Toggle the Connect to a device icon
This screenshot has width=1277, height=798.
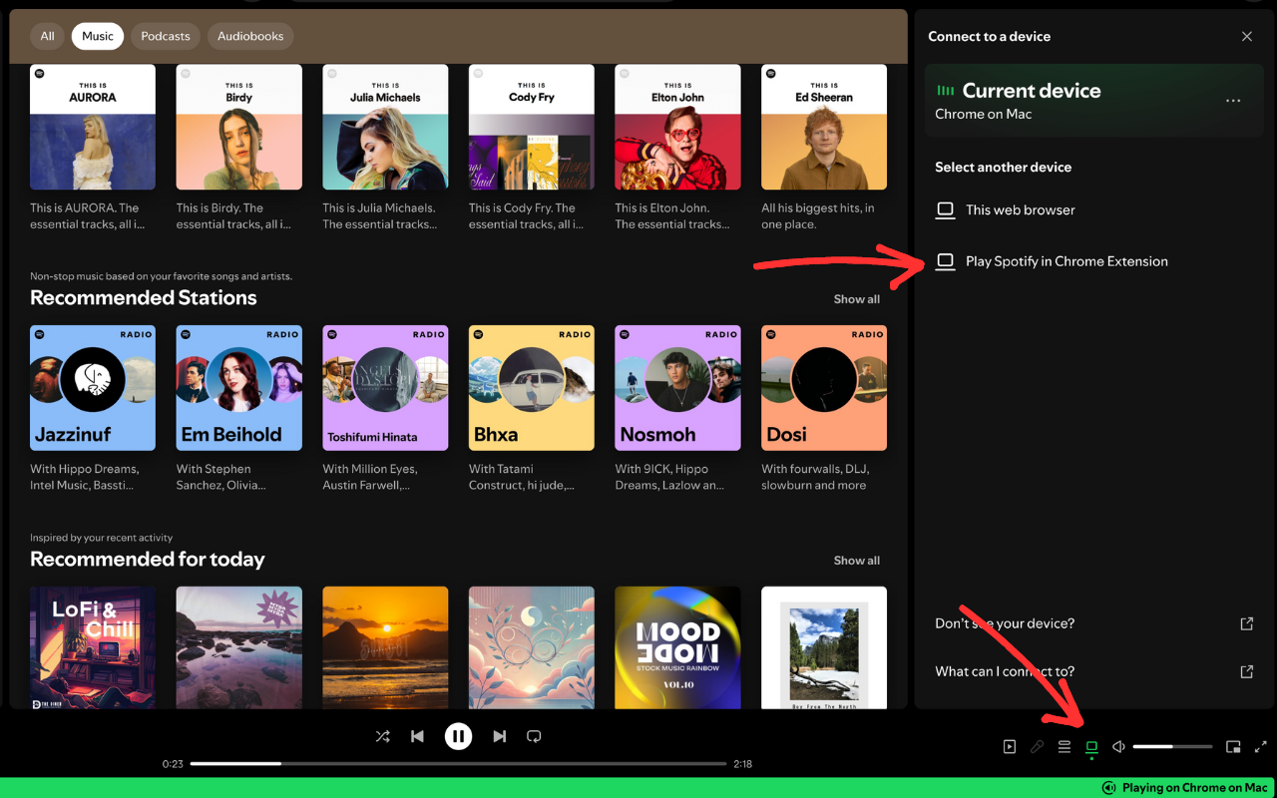point(1091,746)
